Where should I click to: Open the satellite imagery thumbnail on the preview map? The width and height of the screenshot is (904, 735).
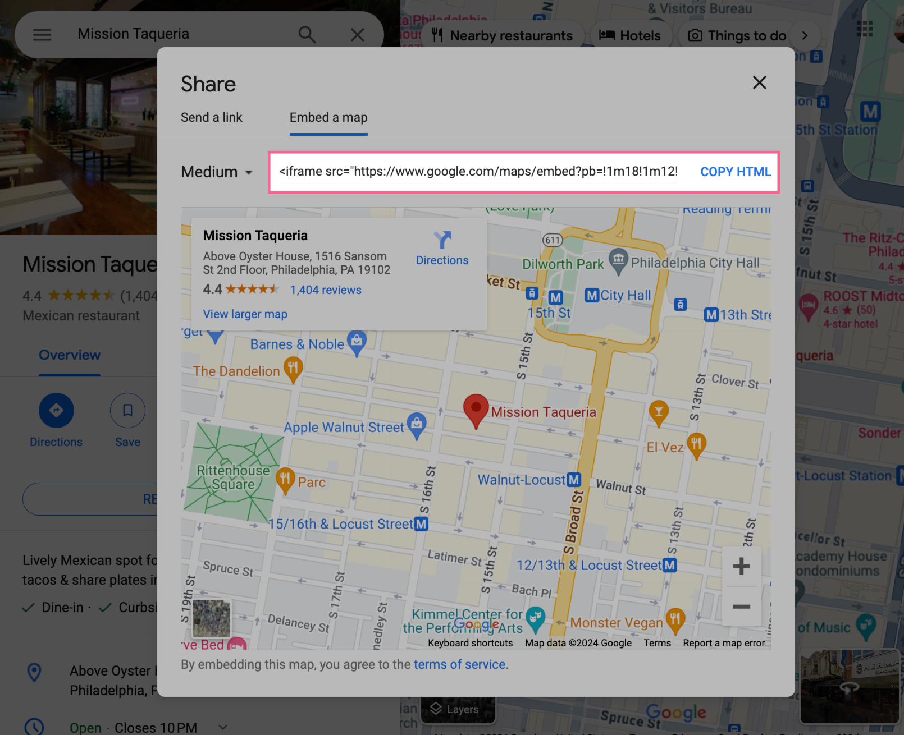click(x=211, y=618)
